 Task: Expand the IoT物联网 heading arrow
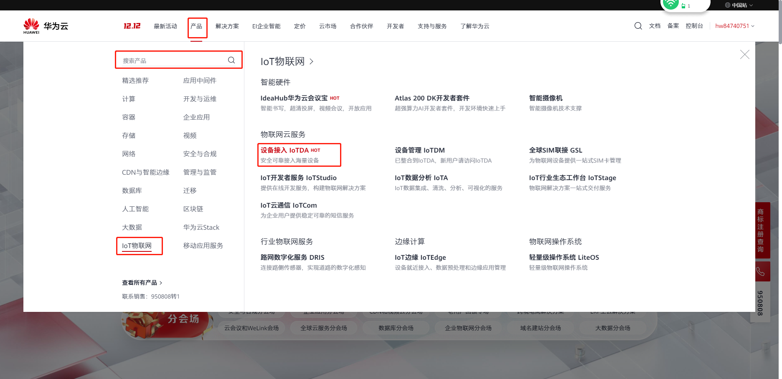(x=312, y=62)
